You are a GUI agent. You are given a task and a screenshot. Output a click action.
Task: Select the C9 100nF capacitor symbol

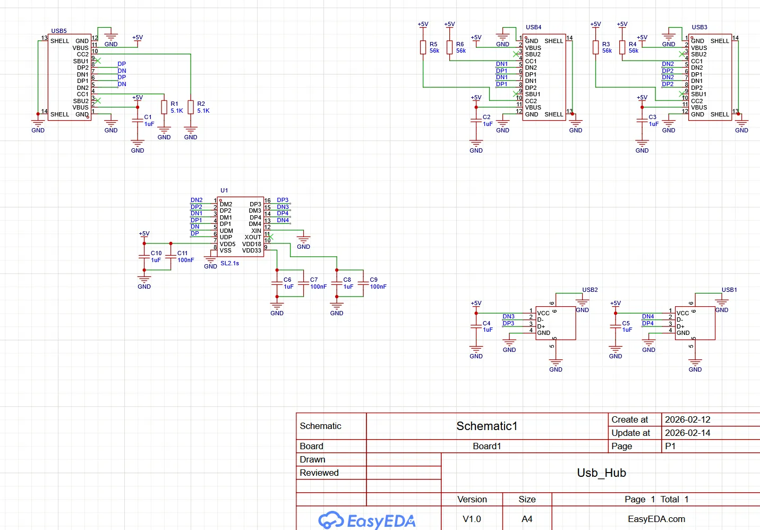363,283
